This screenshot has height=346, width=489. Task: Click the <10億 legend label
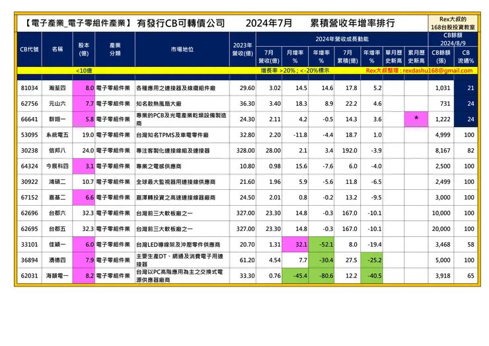tap(84, 71)
